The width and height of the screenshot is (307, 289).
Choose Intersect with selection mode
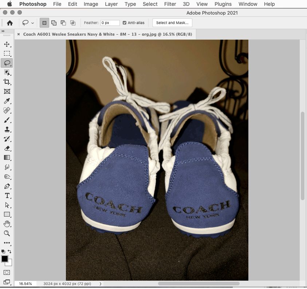[x=73, y=23]
